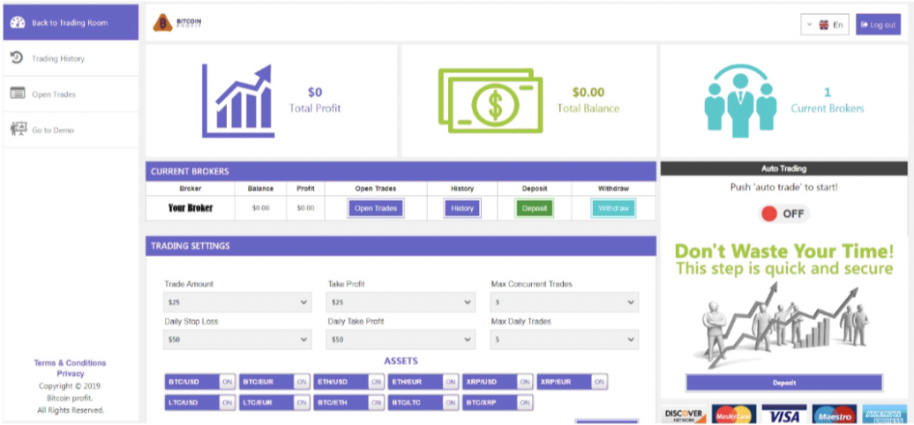Click the Bitcoin Profit logo icon

point(162,24)
